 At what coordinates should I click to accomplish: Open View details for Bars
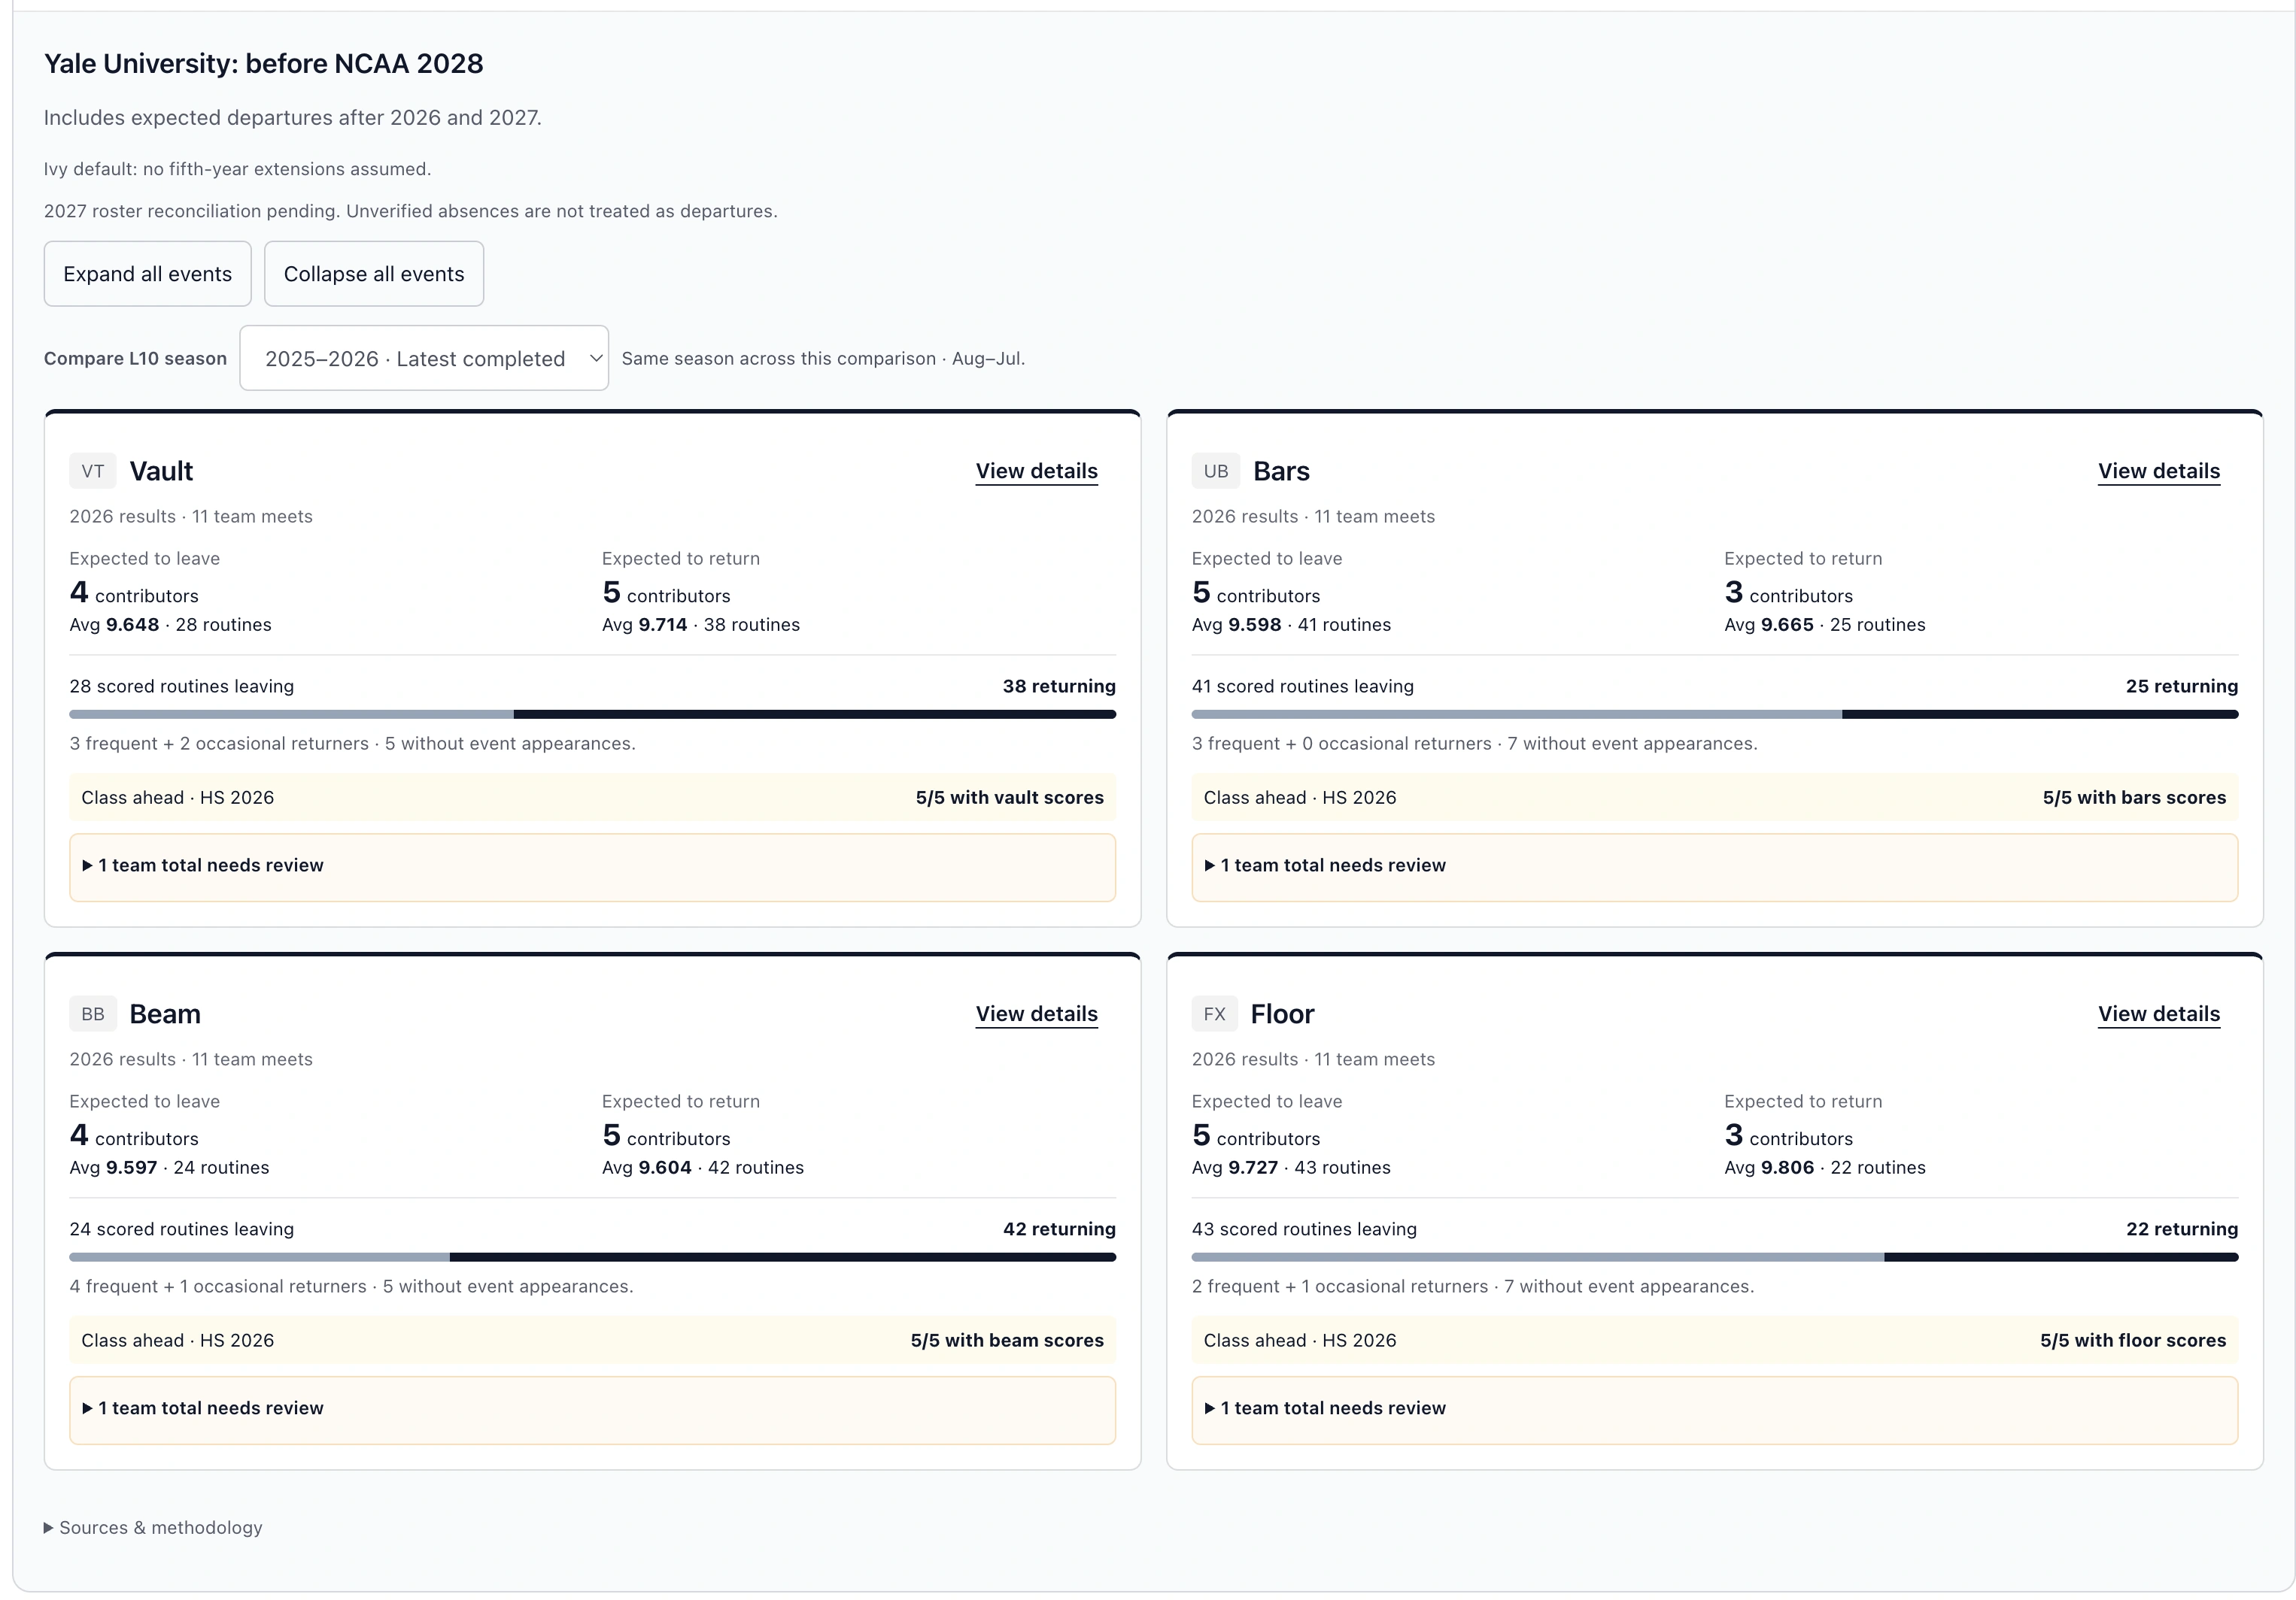click(x=2158, y=471)
